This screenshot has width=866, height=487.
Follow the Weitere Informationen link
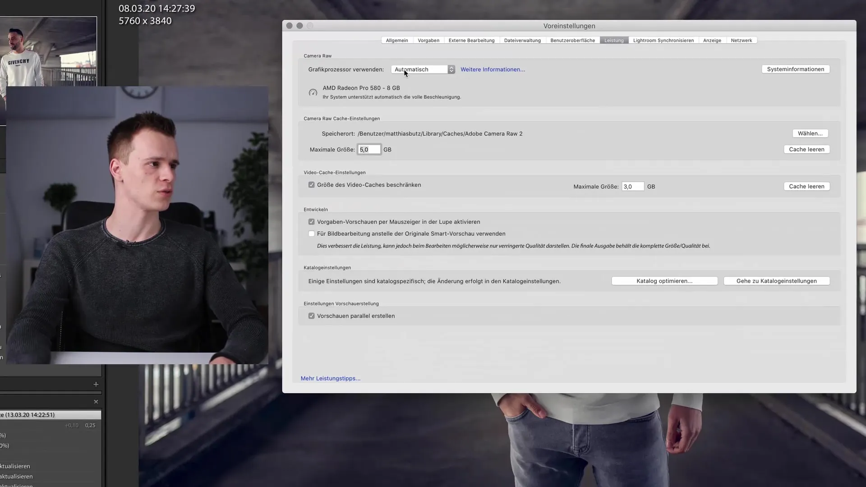[493, 69]
